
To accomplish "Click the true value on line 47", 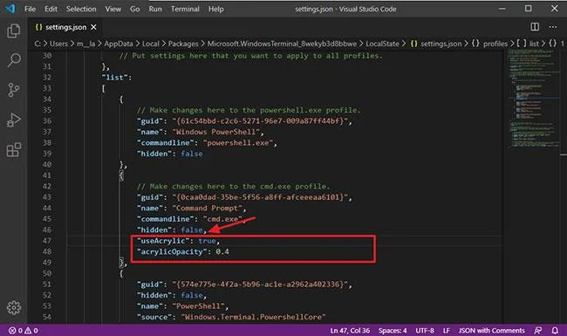I will click(x=207, y=241).
